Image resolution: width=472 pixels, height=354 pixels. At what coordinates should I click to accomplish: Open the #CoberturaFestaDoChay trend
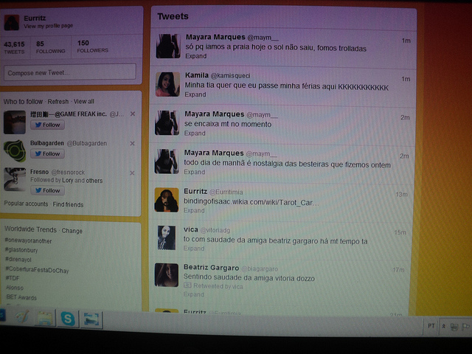[x=38, y=270]
